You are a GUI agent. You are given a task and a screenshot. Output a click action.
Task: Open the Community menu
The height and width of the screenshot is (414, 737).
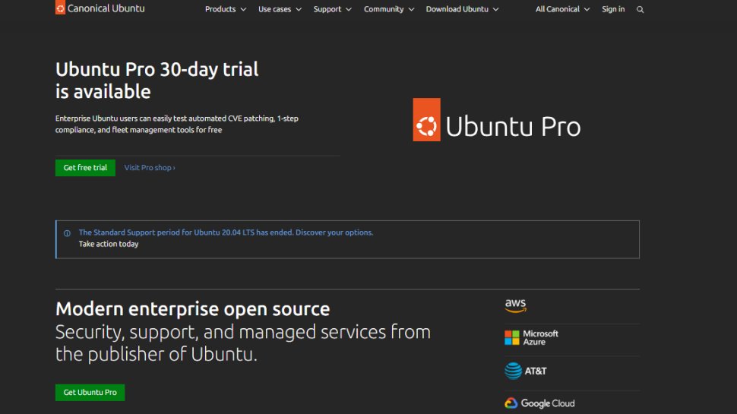(x=389, y=9)
